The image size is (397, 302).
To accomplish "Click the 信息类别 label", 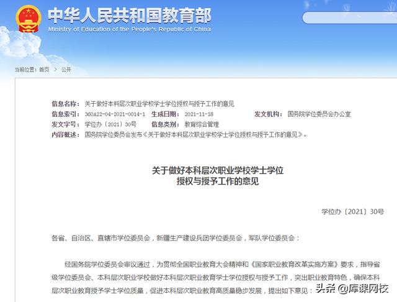I will click(x=166, y=124).
